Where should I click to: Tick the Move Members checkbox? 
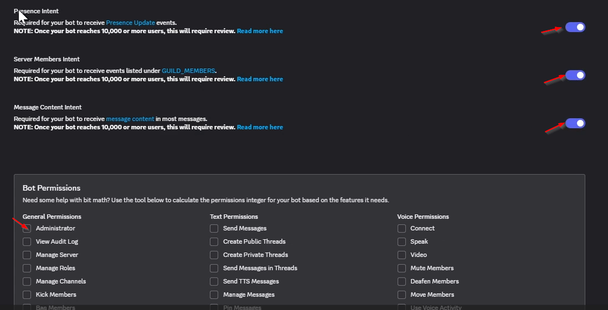401,295
